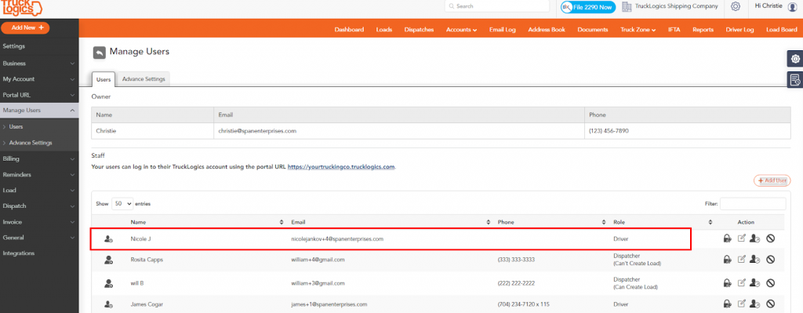Open the Show entries count dropdown
Image resolution: width=803 pixels, height=313 pixels.
(x=122, y=203)
